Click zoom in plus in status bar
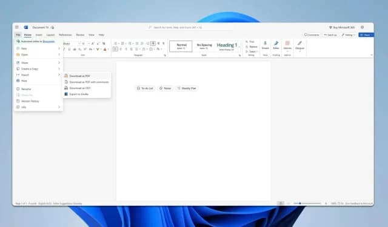This screenshot has height=227, width=388. coord(326,203)
